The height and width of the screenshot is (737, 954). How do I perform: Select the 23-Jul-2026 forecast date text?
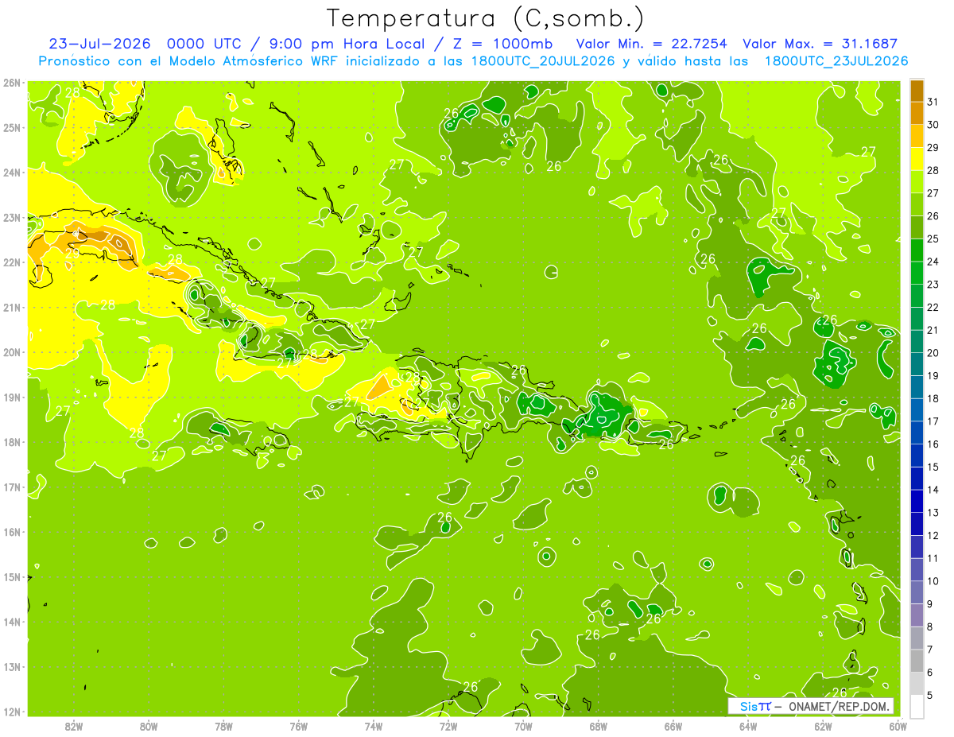tap(100, 44)
